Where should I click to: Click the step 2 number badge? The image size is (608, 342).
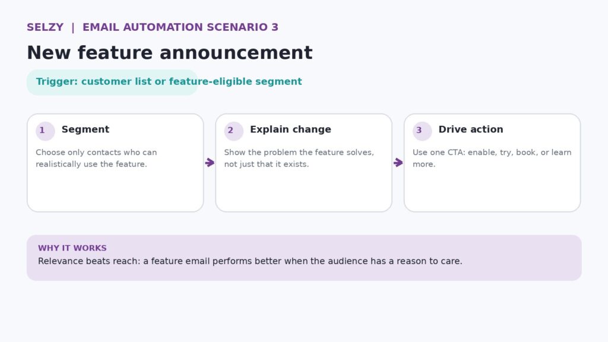(x=233, y=131)
